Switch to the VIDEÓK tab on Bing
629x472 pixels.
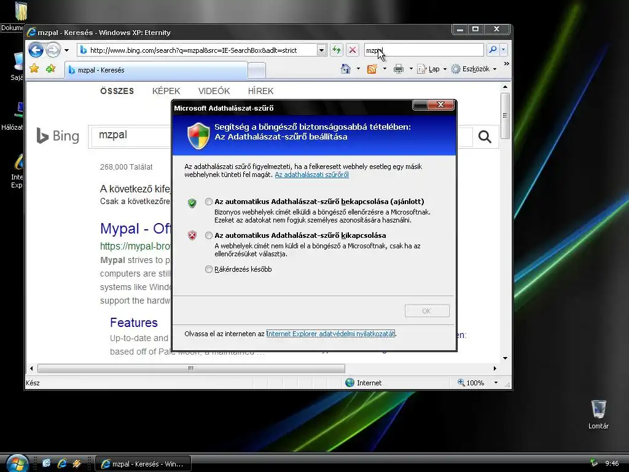coord(214,91)
